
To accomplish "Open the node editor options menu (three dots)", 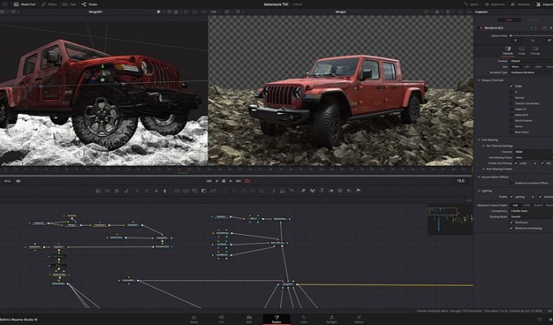I will (x=469, y=200).
